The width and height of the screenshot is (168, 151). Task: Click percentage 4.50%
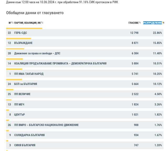coord(158,94)
